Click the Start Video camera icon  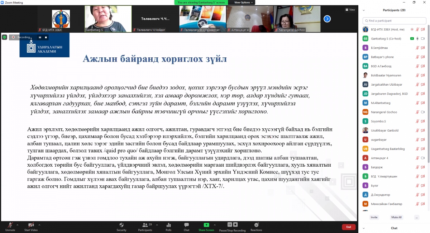[31, 225]
